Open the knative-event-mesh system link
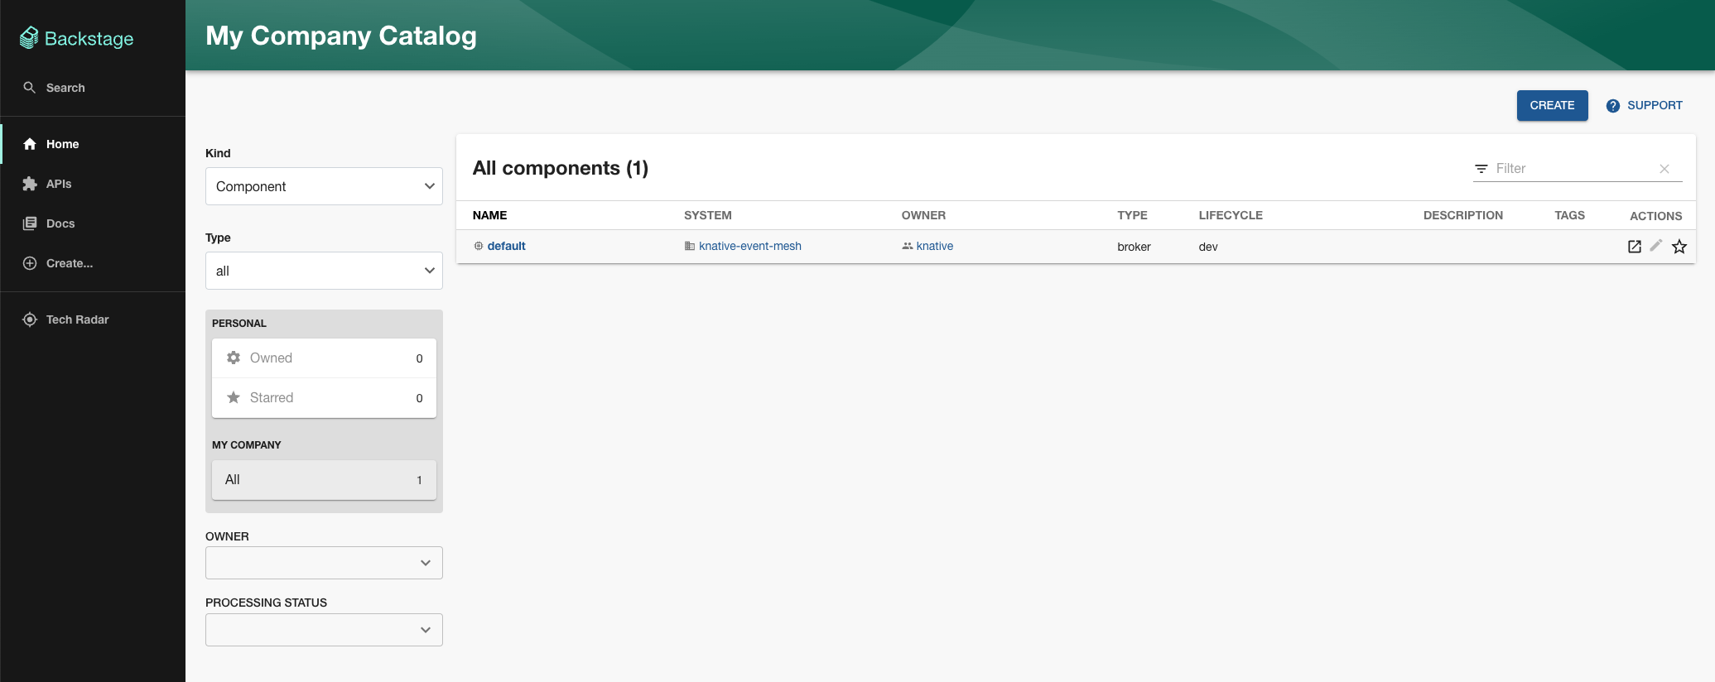Viewport: 1715px width, 682px height. pos(749,247)
